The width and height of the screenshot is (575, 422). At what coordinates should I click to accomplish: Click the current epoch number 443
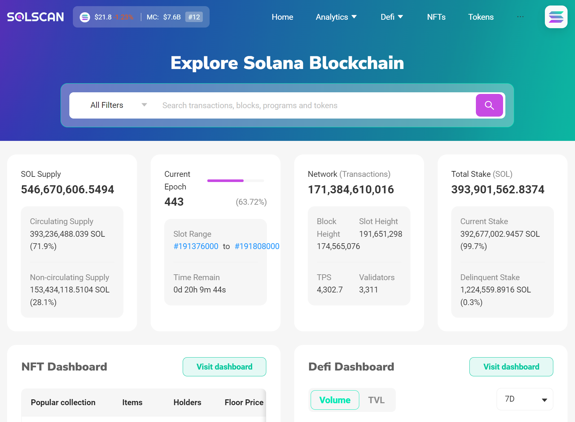(174, 202)
